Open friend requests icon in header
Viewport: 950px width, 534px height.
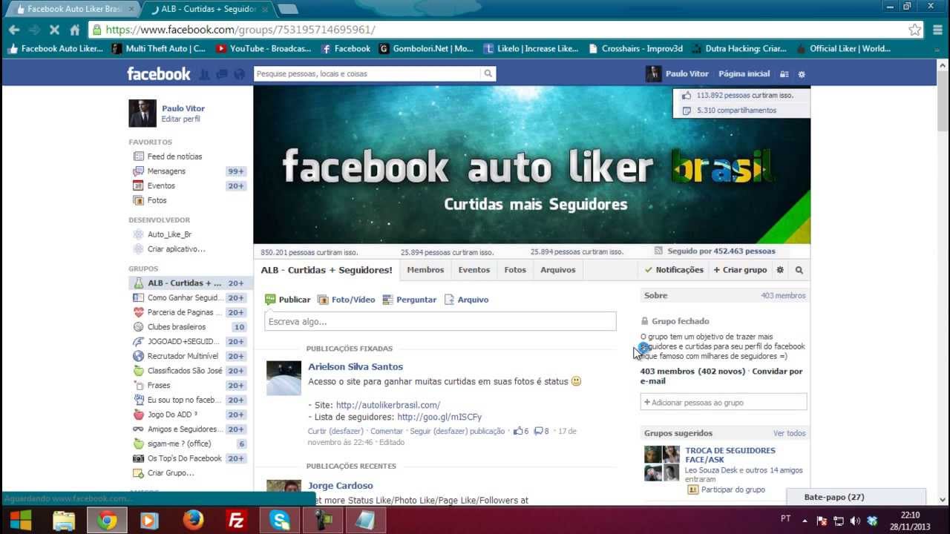coord(205,74)
